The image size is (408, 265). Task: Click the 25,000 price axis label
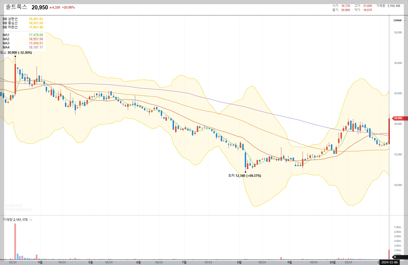(398, 93)
